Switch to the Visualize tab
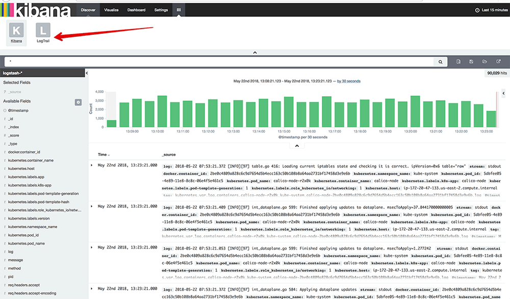510x299 pixels. pyautogui.click(x=111, y=10)
